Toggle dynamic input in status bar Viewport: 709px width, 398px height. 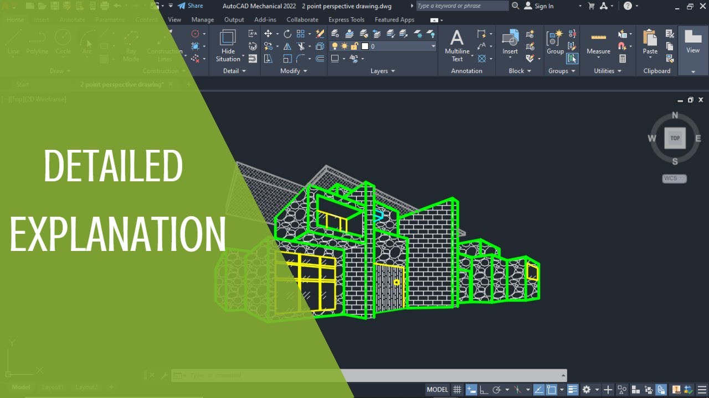[471, 390]
